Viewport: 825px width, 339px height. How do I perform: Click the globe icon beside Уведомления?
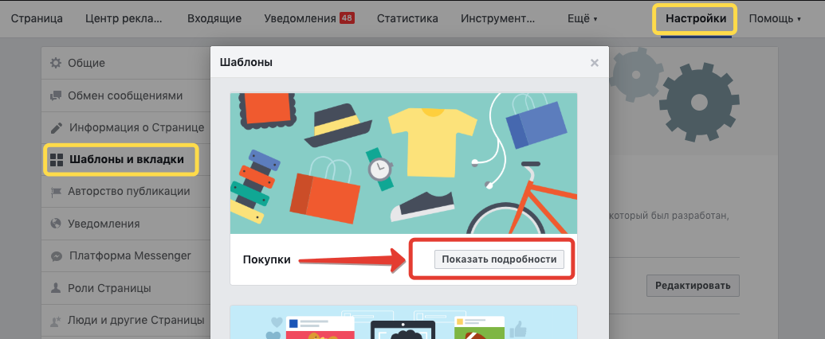(55, 224)
